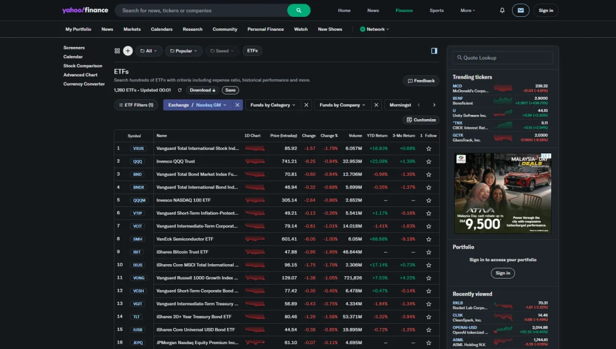This screenshot has width=616, height=349.
Task: Follow VTIP with its star
Action: coord(428,214)
